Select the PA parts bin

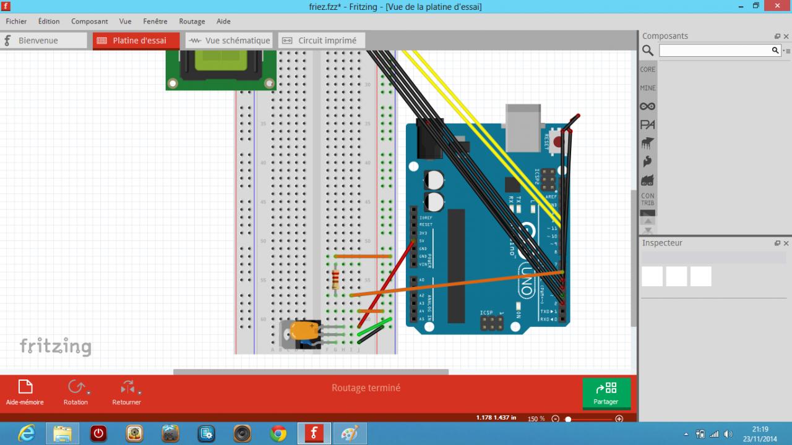coord(648,125)
